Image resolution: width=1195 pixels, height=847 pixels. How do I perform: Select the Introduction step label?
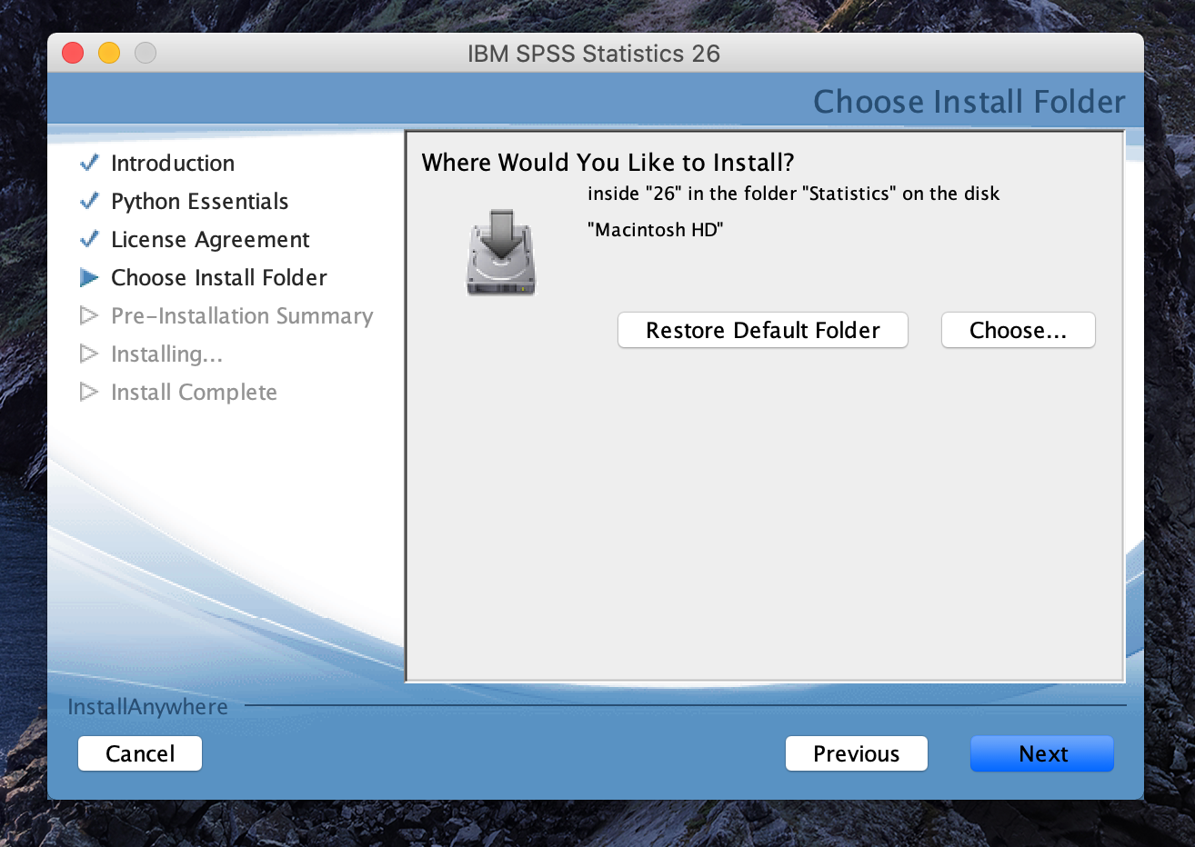click(173, 164)
